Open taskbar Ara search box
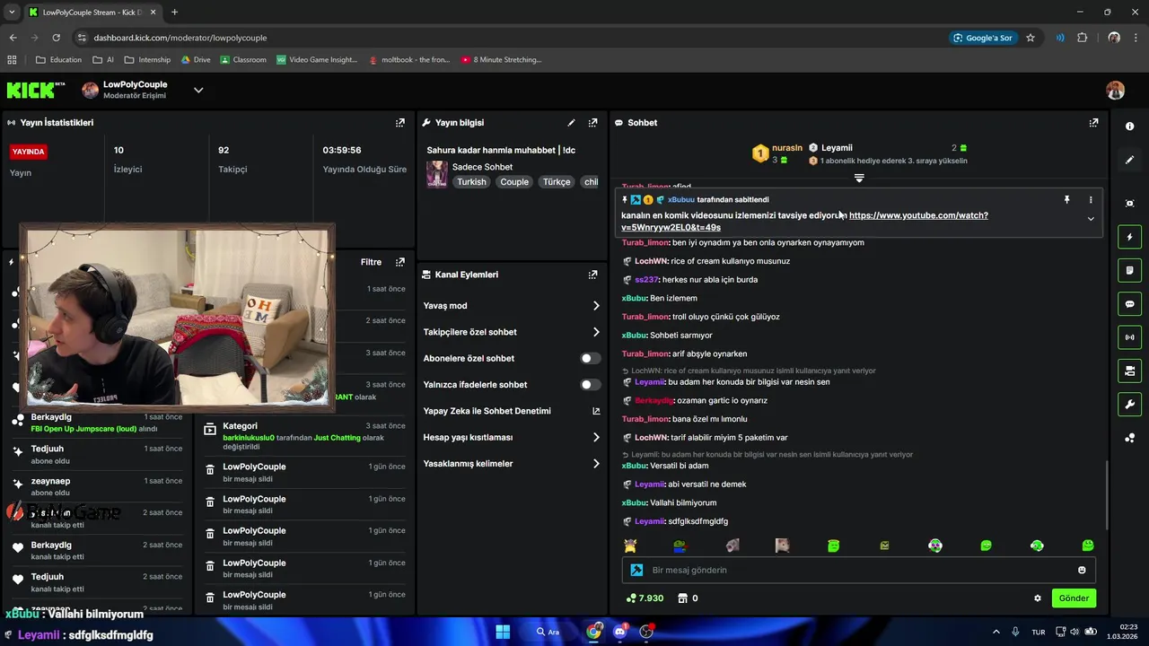Viewport: 1149px width, 646px height. [x=549, y=632]
